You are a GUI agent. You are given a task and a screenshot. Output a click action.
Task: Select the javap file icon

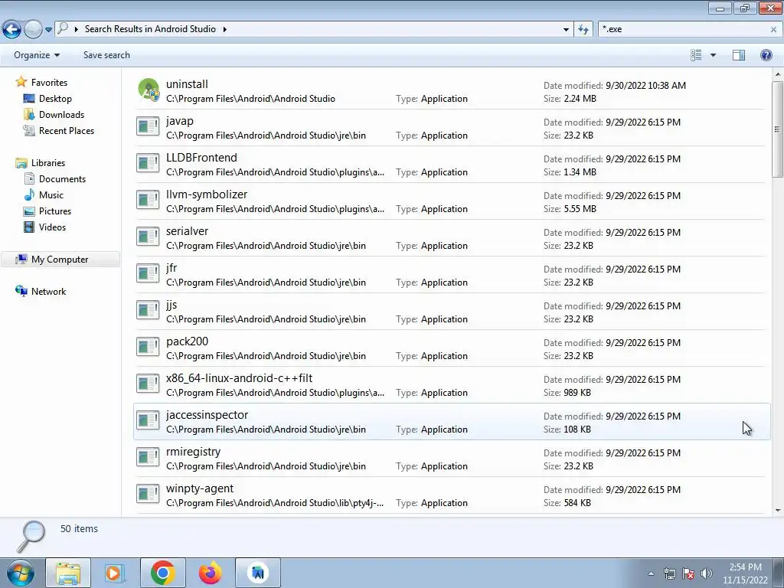point(148,126)
